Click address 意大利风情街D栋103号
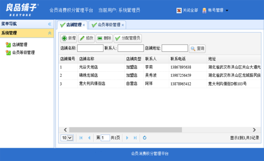Image resolution: width=264 pixels, height=161 pixels. pos(227,83)
